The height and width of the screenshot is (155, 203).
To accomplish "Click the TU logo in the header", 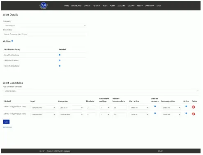I will pyautogui.click(x=44, y=6).
